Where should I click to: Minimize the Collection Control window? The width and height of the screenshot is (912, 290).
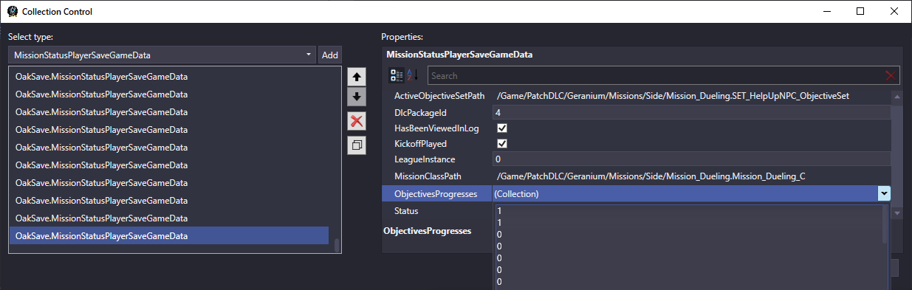826,11
